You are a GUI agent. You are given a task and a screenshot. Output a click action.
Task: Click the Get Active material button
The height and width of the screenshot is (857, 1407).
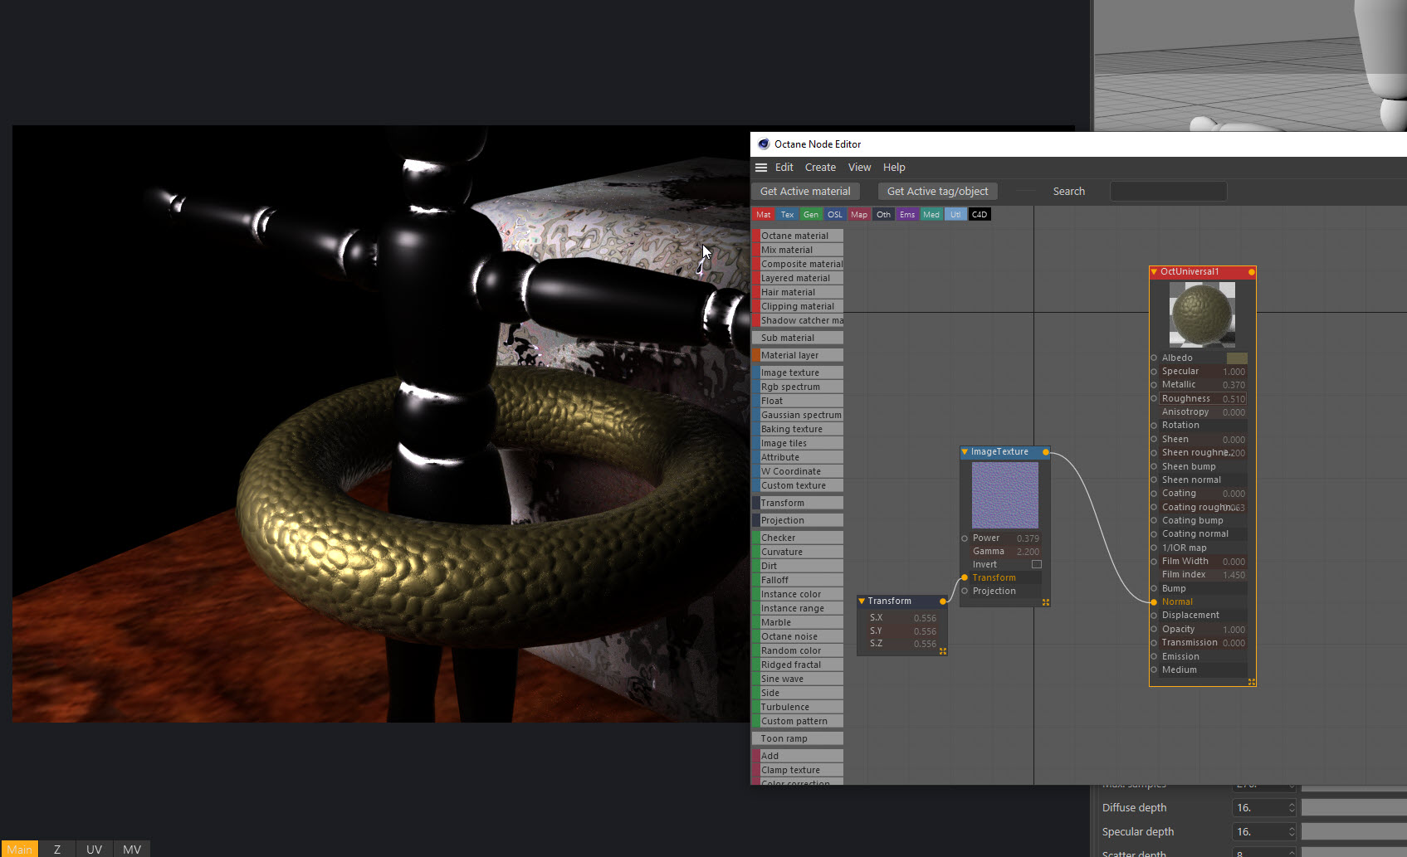(x=805, y=192)
